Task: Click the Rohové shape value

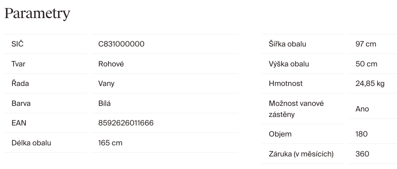Action: (111, 64)
